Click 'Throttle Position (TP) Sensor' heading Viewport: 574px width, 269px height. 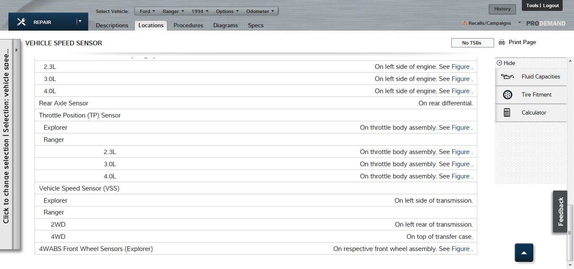[80, 115]
